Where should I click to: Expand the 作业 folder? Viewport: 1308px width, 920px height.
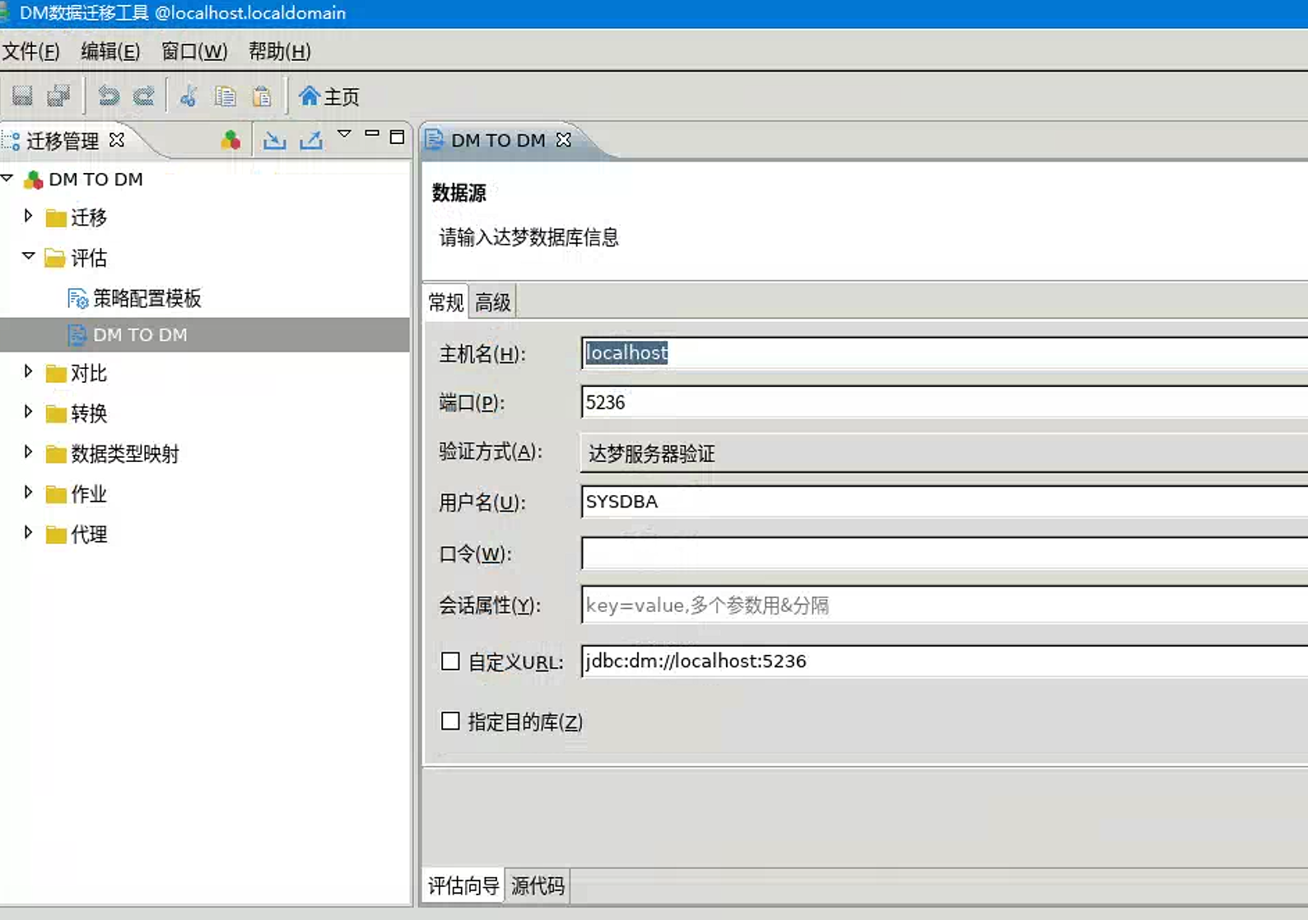pyautogui.click(x=29, y=493)
